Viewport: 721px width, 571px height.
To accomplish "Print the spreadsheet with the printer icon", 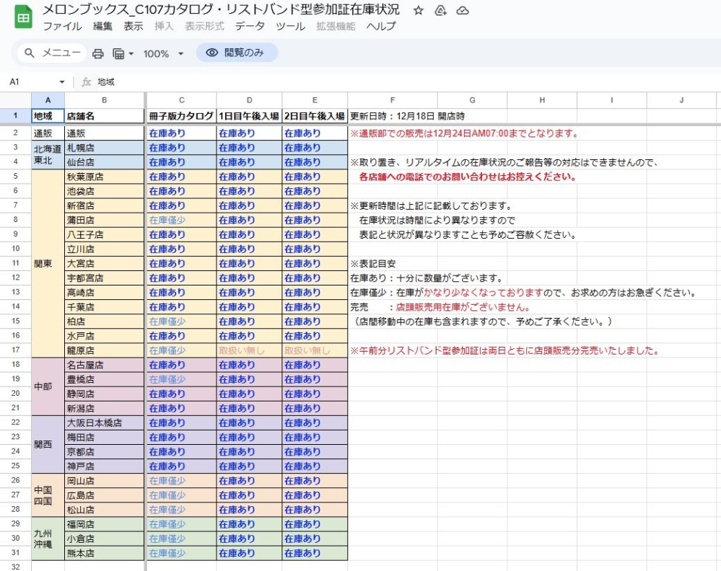I will coord(98,54).
